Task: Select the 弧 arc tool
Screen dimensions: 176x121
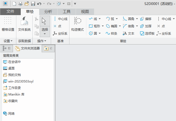Action: coord(110,19)
